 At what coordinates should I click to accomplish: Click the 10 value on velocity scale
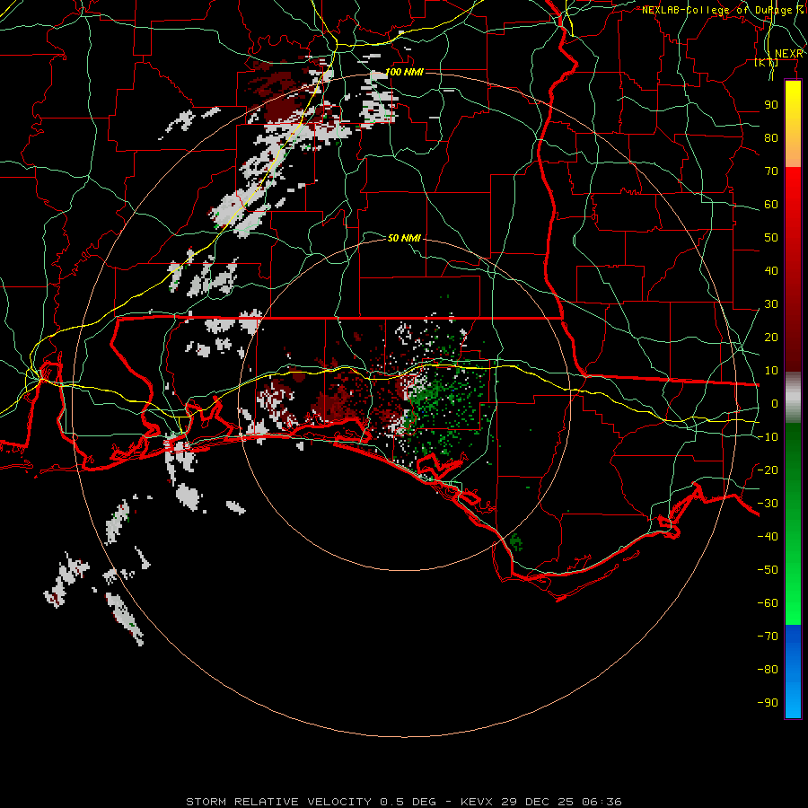(x=771, y=371)
